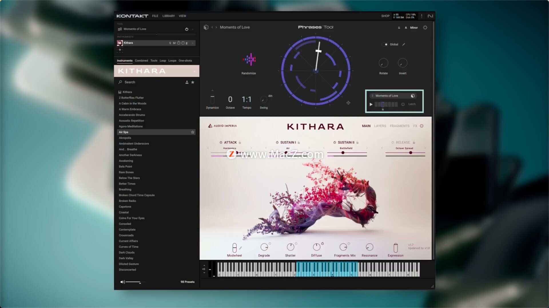Image resolution: width=549 pixels, height=308 pixels.
Task: Favorite the Air Spa preset star
Action: coord(193,132)
